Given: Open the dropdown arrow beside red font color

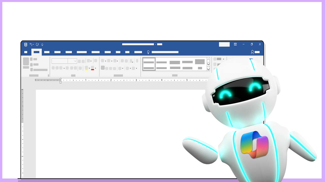Looking at the screenshot, I should pos(95,68).
